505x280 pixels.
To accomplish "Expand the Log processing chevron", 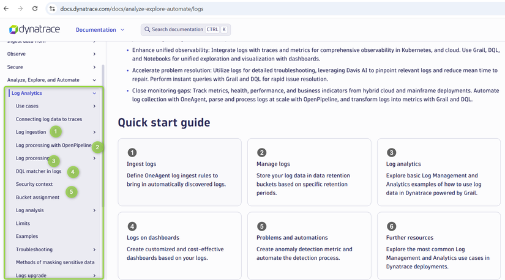I will [x=94, y=158].
